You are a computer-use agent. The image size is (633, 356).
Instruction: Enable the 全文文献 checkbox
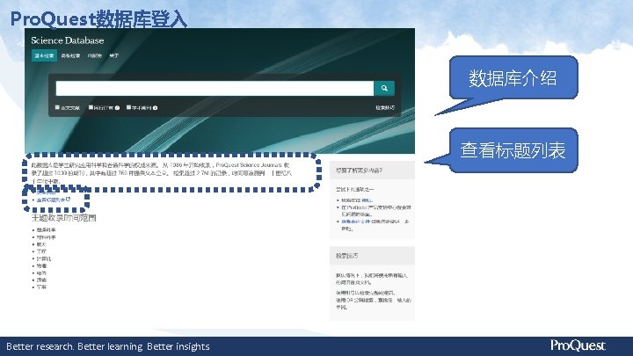(57, 107)
